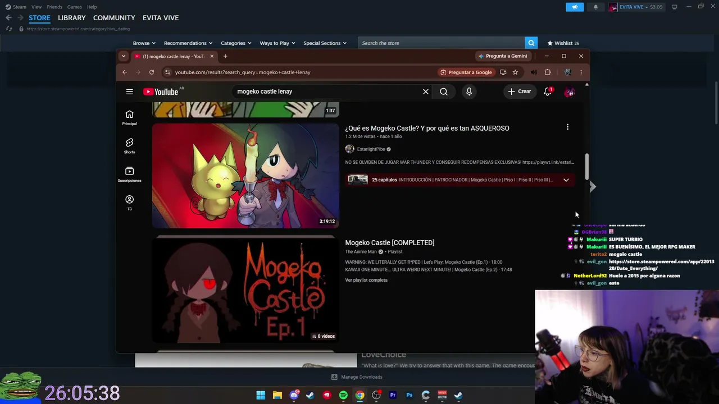
Task: Open the Steam Recommendations dropdown
Action: coord(188,43)
